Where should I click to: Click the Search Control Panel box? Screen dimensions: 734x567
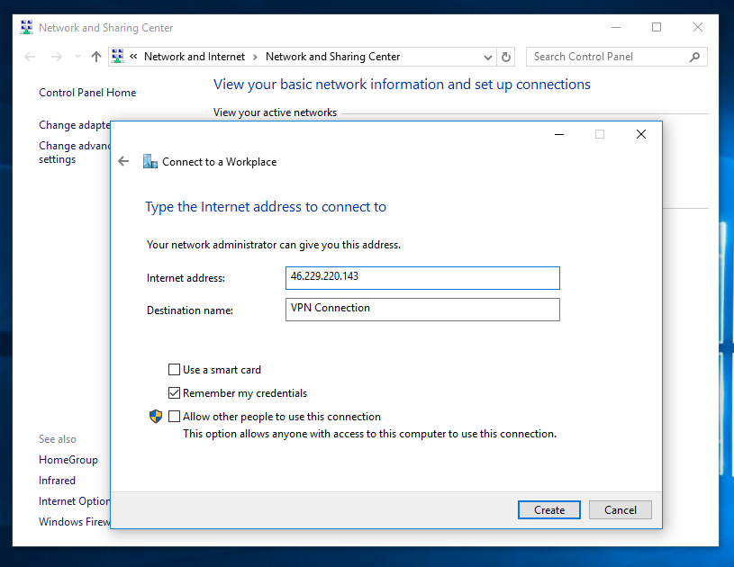(617, 57)
